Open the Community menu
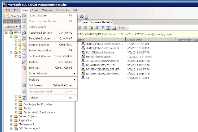Image resolution: width=198 pixels, height=132 pixels. pyautogui.click(x=62, y=10)
